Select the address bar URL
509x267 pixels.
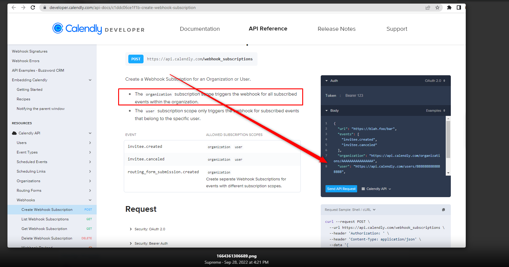click(x=123, y=7)
